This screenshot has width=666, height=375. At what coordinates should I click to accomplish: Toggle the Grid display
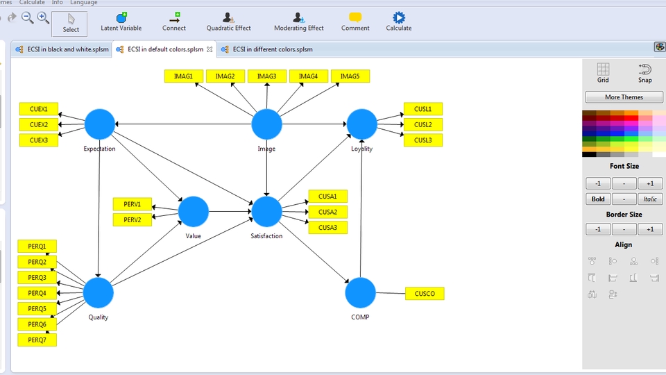point(603,73)
